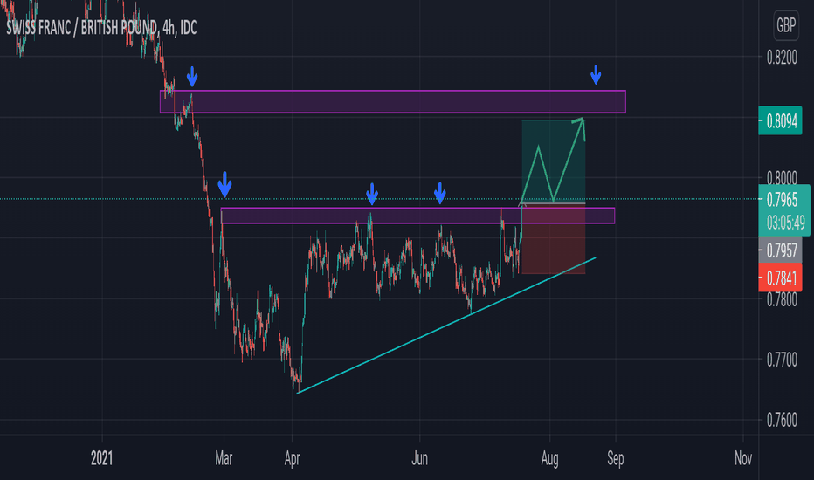Screen dimensions: 814x480
Task: Select the red 0.7841 stop price label
Action: (x=780, y=278)
